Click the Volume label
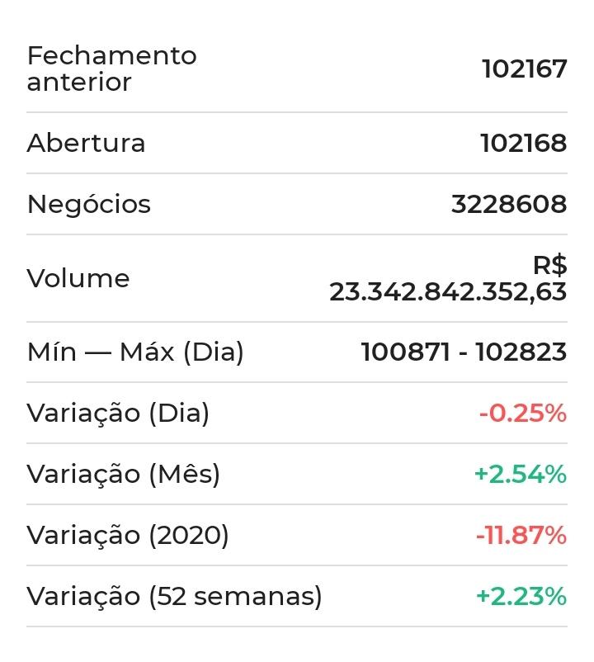Image resolution: width=594 pixels, height=662 pixels. pyautogui.click(x=78, y=278)
